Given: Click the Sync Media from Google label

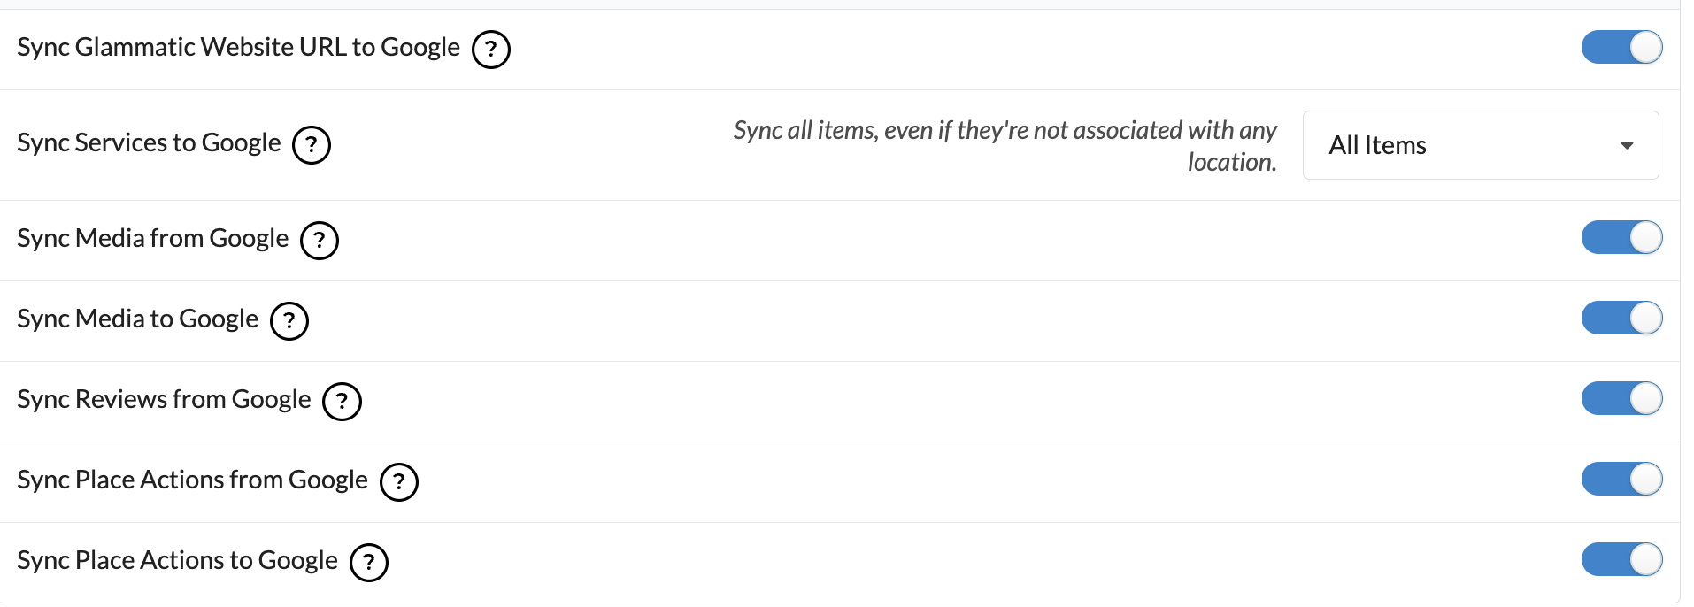Looking at the screenshot, I should [152, 239].
